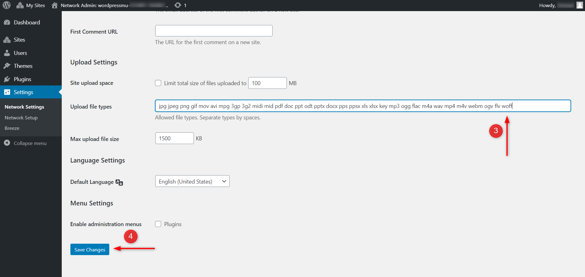Open the Plugins section
Image resolution: width=585 pixels, height=277 pixels.
22,79
